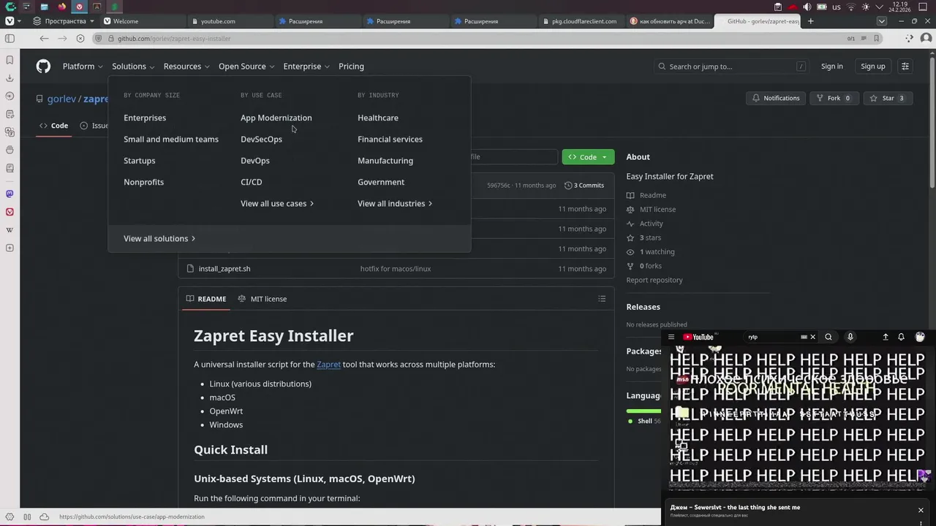Image resolution: width=936 pixels, height=526 pixels.
Task: Select Small and medium teams
Action: (171, 139)
